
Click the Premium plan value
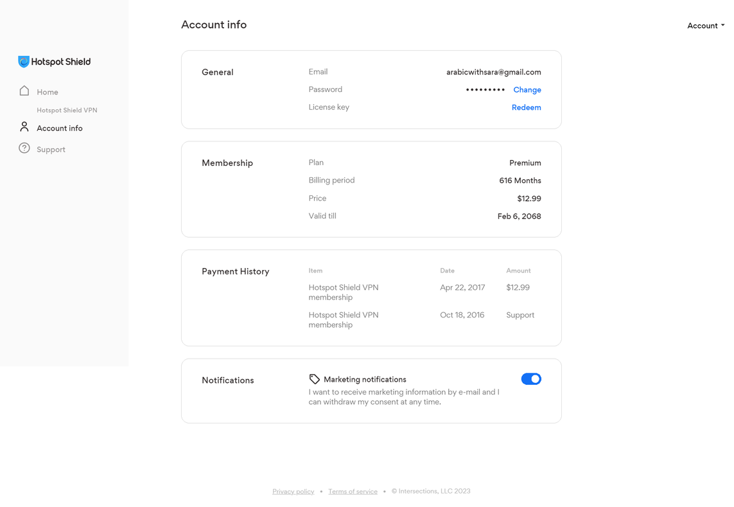pos(525,163)
